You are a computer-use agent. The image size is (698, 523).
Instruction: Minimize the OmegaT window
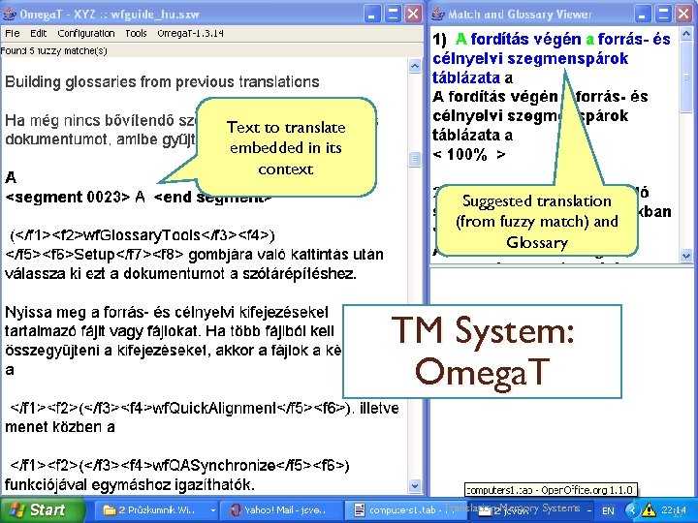coord(372,14)
